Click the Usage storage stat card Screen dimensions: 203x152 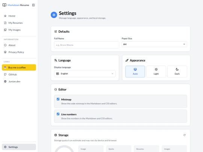coord(91,149)
